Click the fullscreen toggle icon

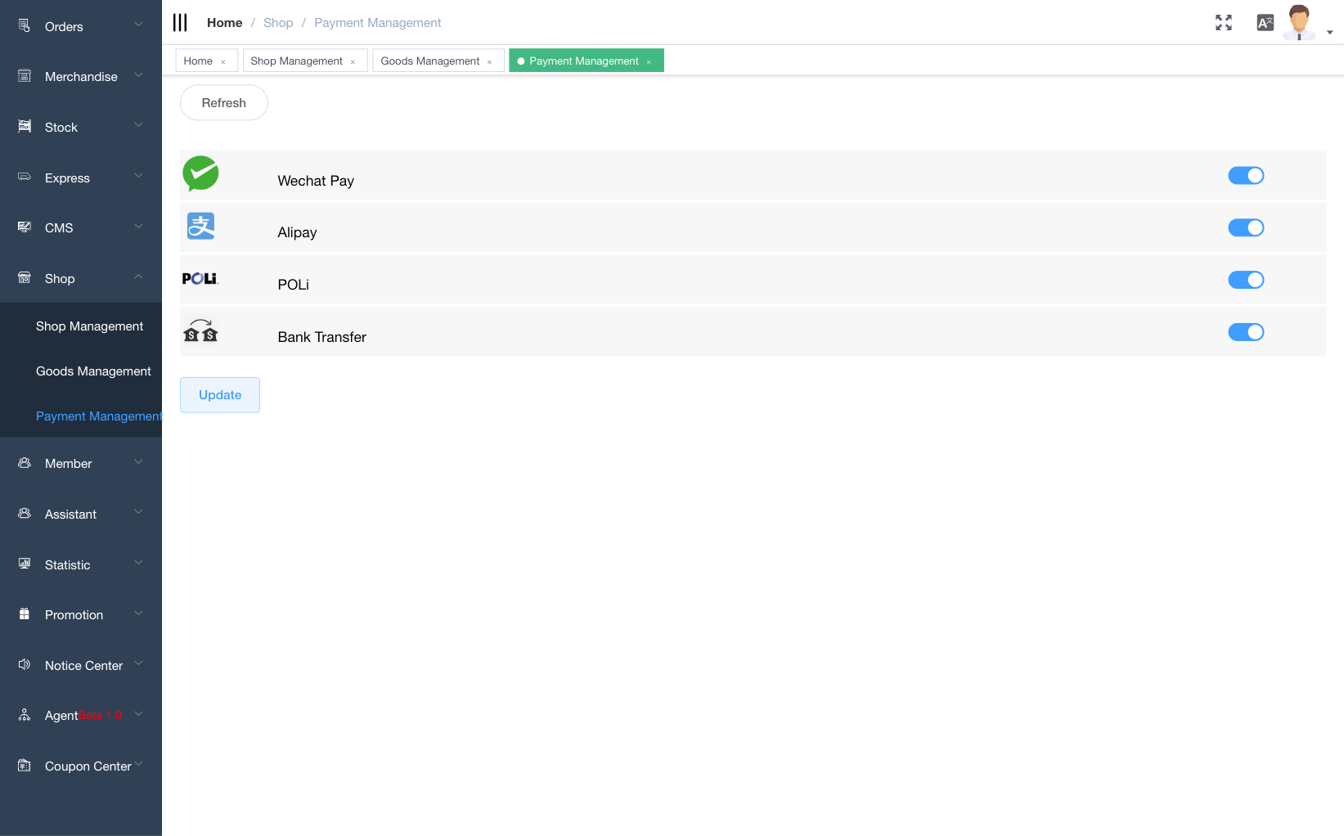(x=1223, y=23)
